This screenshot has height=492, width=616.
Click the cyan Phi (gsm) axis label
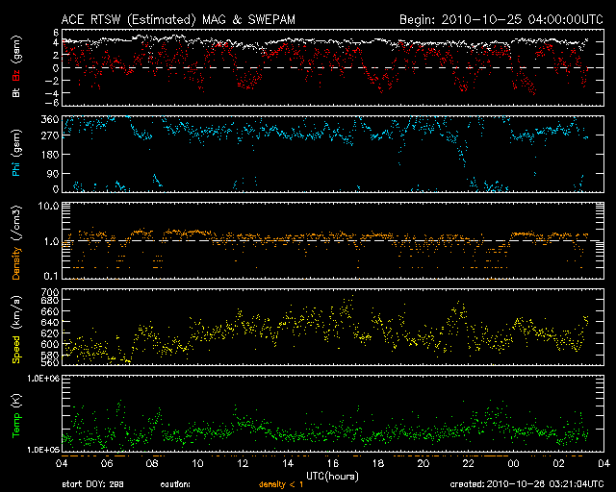[15, 154]
